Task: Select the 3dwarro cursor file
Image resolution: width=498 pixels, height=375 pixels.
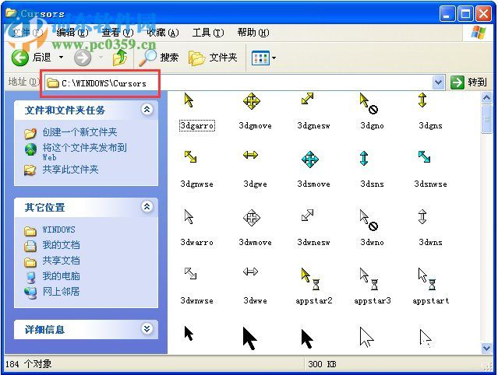Action: (x=196, y=228)
